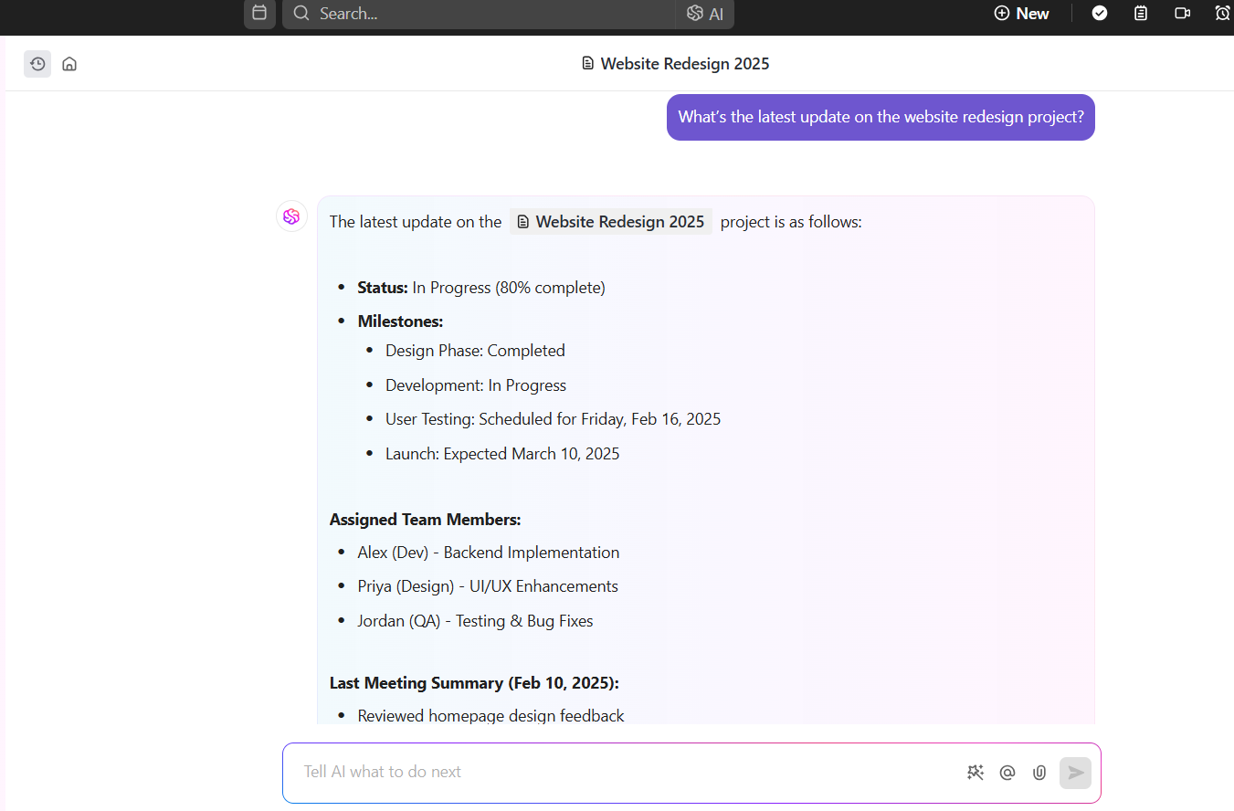
Task: Click the magnifying glass in the search bar
Action: [x=301, y=14]
